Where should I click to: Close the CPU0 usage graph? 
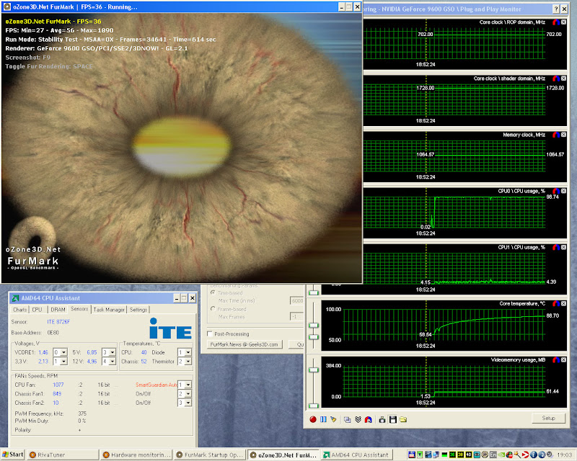(563, 191)
